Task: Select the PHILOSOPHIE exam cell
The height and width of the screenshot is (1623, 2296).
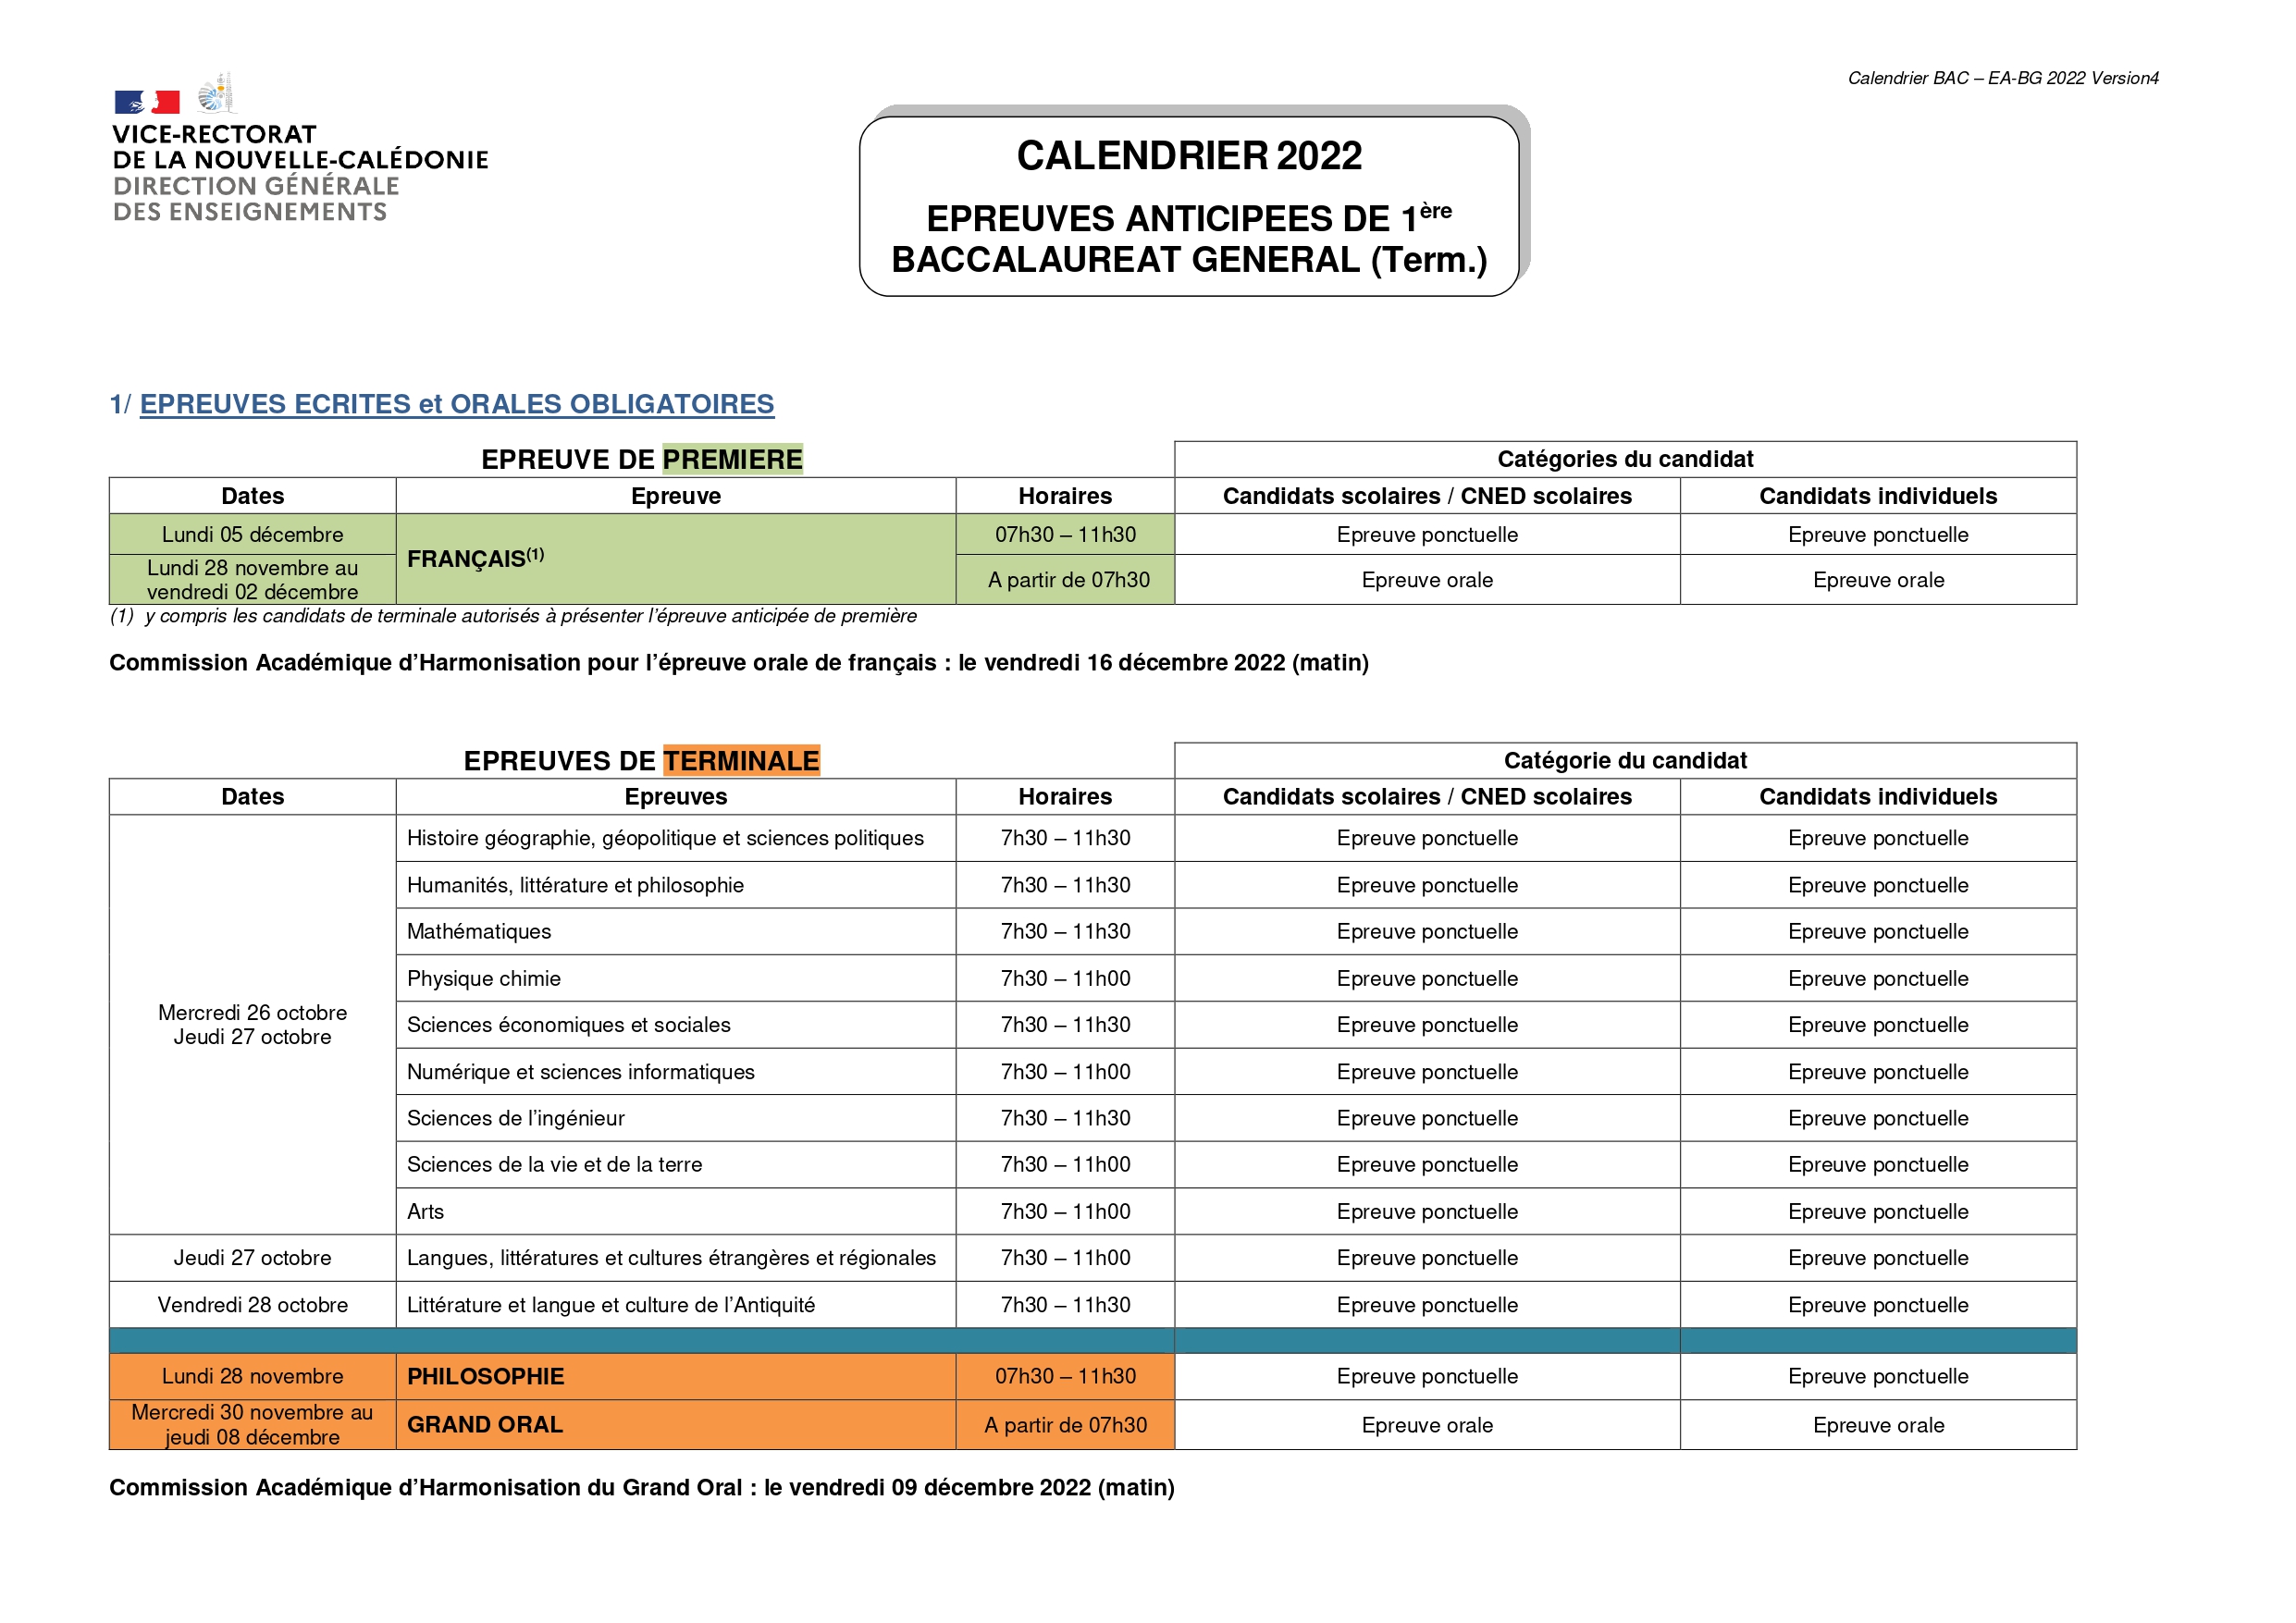Action: point(675,1376)
